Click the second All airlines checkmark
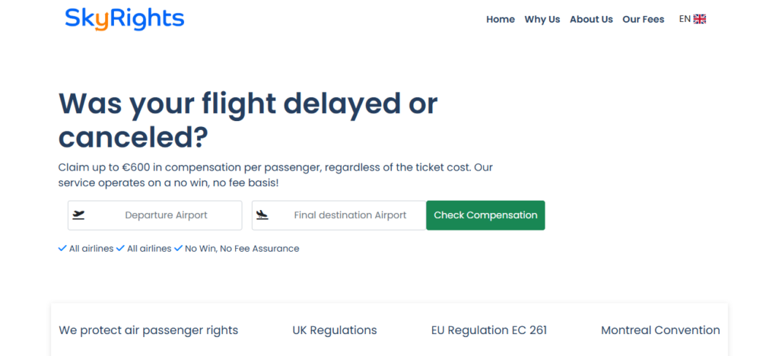 pos(120,248)
